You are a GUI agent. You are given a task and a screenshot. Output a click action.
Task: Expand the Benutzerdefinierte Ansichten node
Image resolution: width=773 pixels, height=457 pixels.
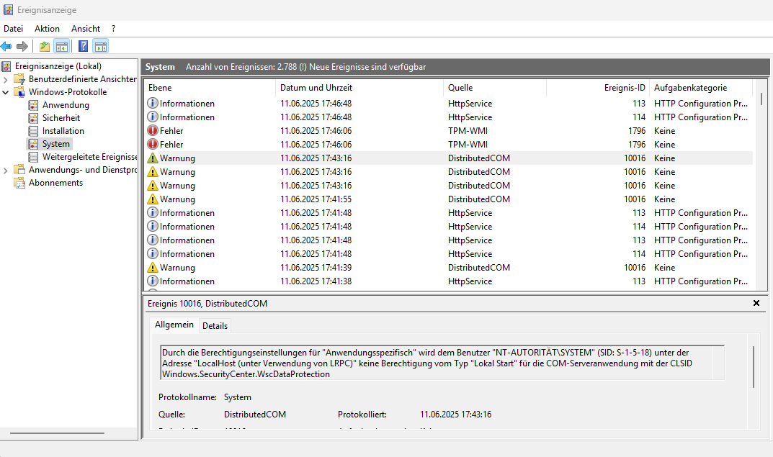(6, 79)
